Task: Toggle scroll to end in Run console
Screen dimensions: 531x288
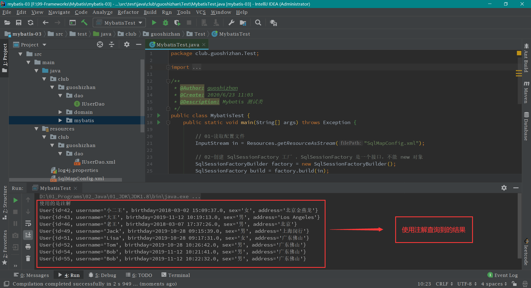Action: click(28, 235)
